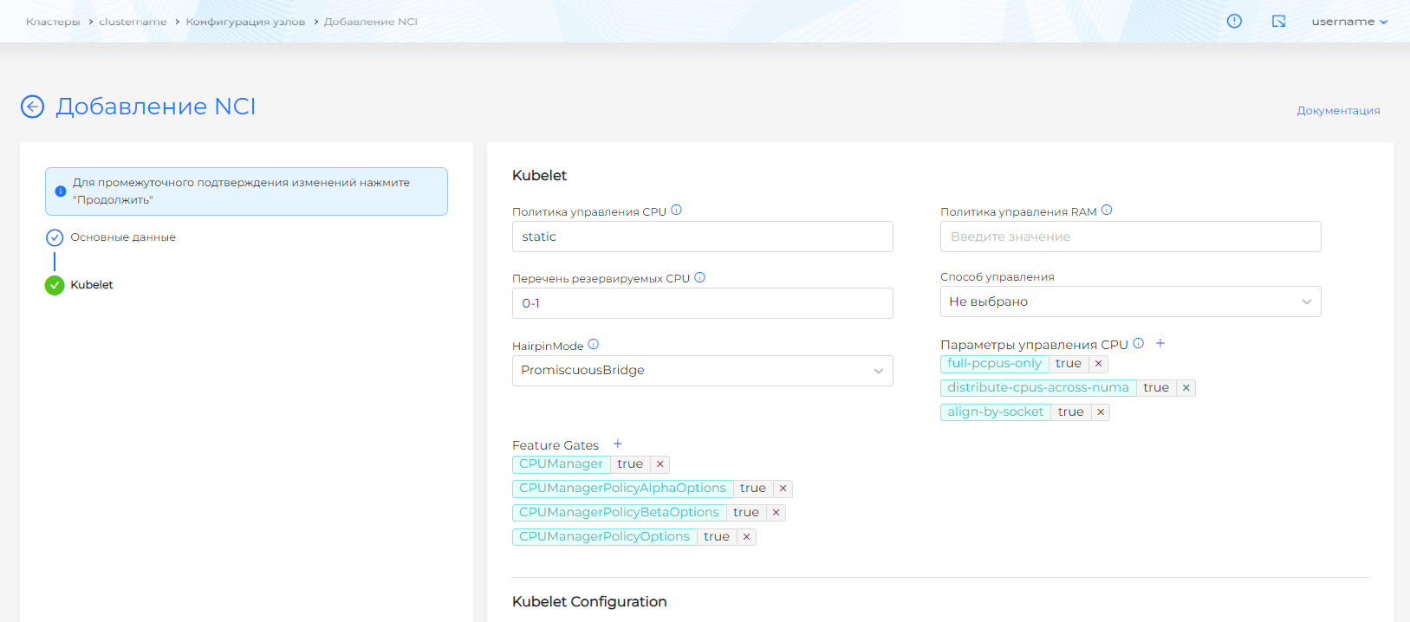
Task: Open the Документация link
Action: click(1338, 111)
